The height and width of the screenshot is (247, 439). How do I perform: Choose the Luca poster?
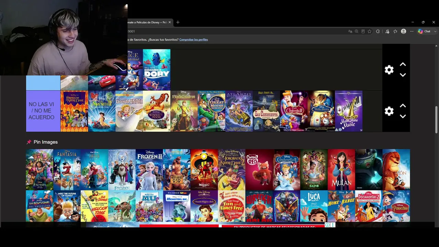click(314, 206)
